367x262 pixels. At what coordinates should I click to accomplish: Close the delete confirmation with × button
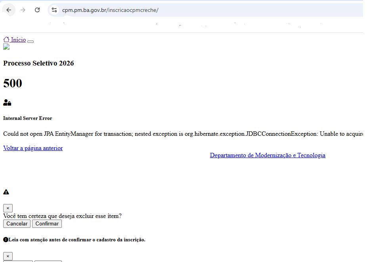pyautogui.click(x=8, y=208)
